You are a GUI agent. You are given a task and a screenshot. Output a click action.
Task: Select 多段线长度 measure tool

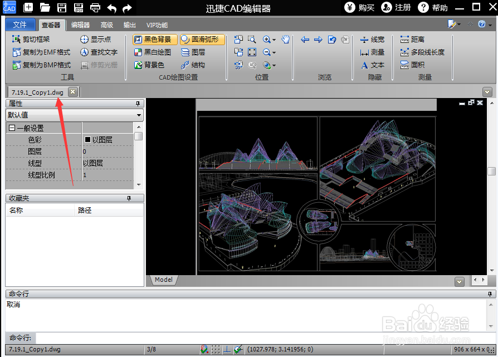coord(422,52)
